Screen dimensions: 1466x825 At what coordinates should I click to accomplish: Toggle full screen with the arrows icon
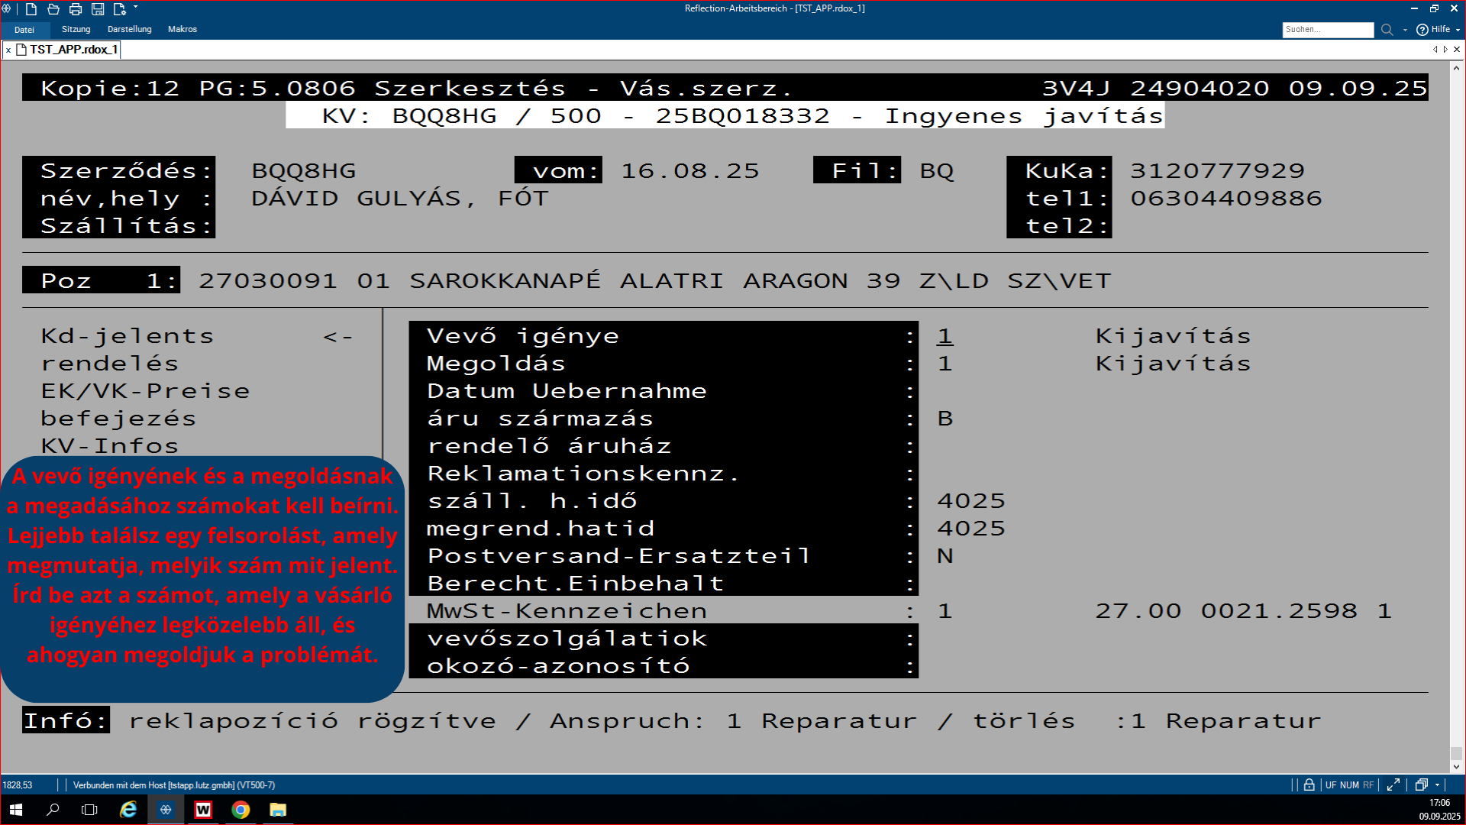(x=1393, y=785)
